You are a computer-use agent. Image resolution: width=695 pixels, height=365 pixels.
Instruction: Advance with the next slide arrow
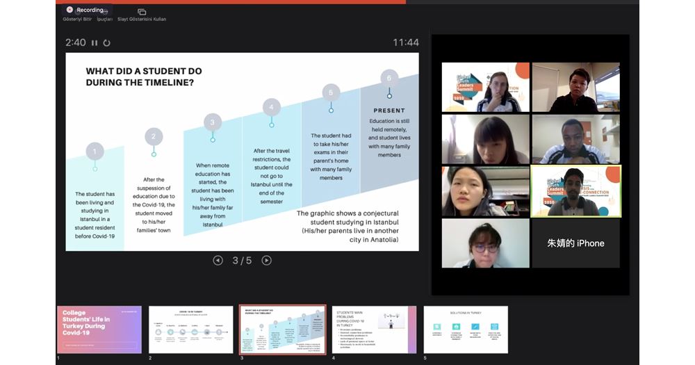266,260
